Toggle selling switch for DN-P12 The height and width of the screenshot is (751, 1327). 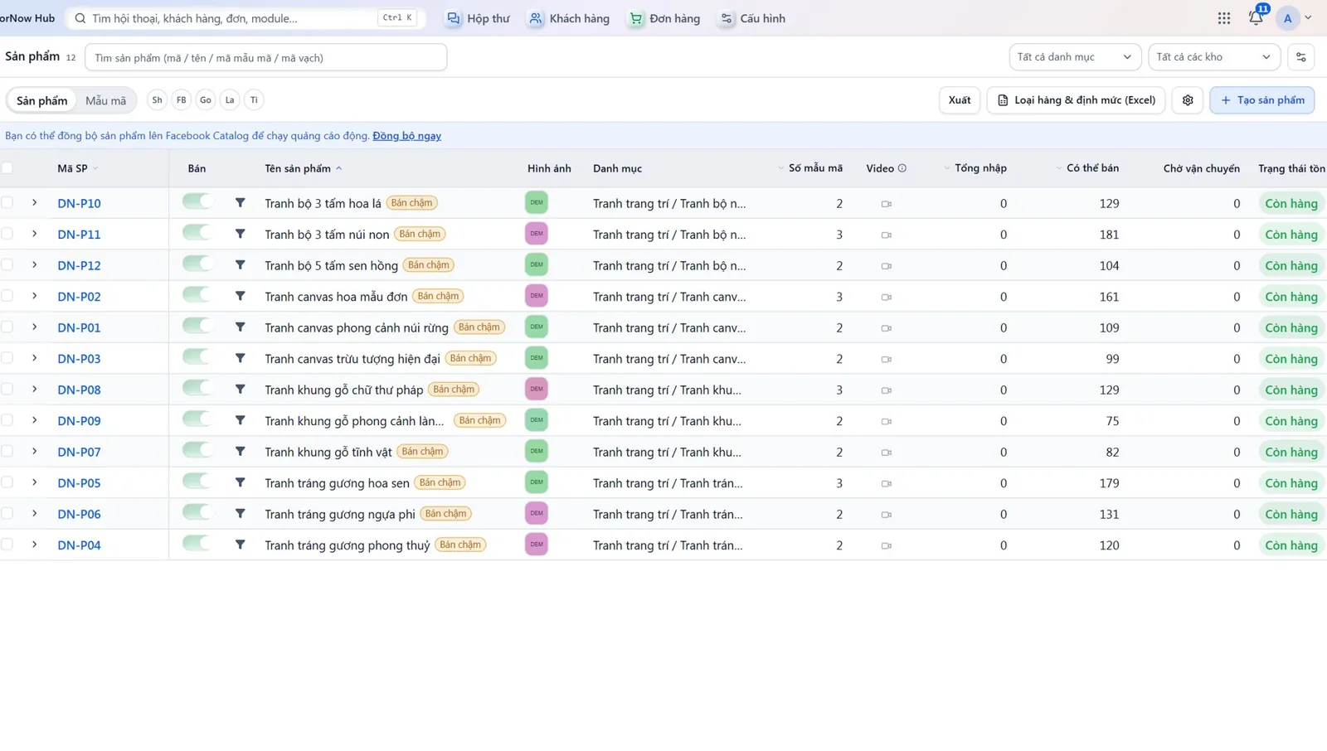(x=197, y=264)
